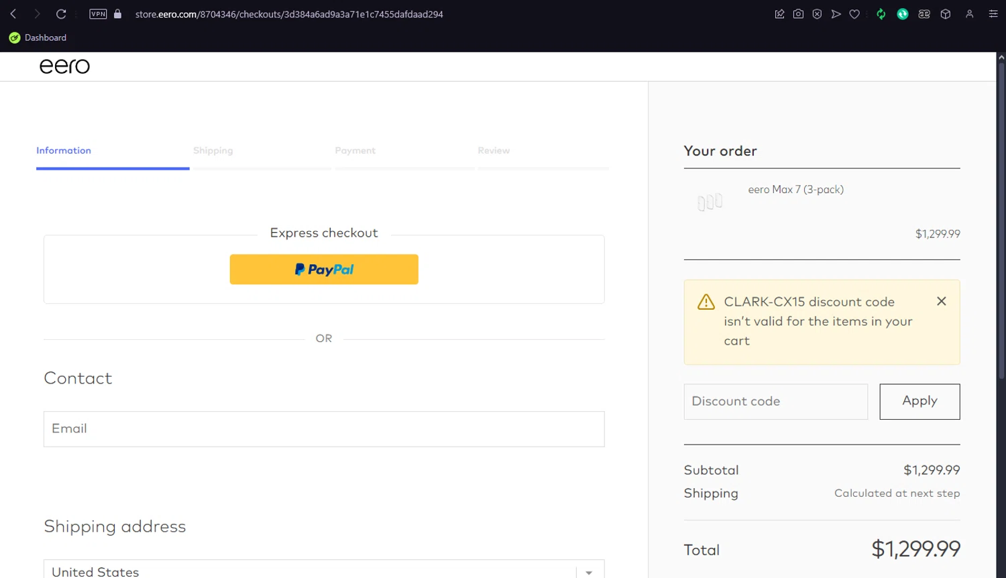1006x578 pixels.
Task: Take a snapshot with the camera icon
Action: pyautogui.click(x=798, y=14)
